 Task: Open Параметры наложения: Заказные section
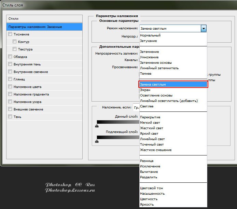(x=44, y=27)
